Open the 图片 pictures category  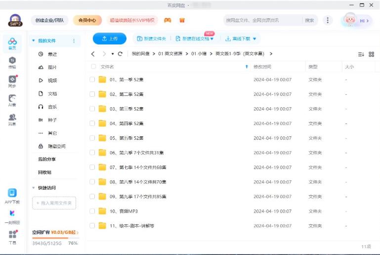pos(47,67)
